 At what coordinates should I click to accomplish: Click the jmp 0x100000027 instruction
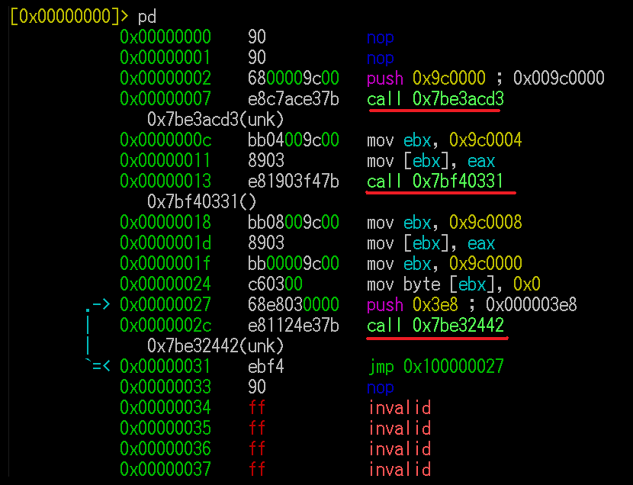point(436,366)
